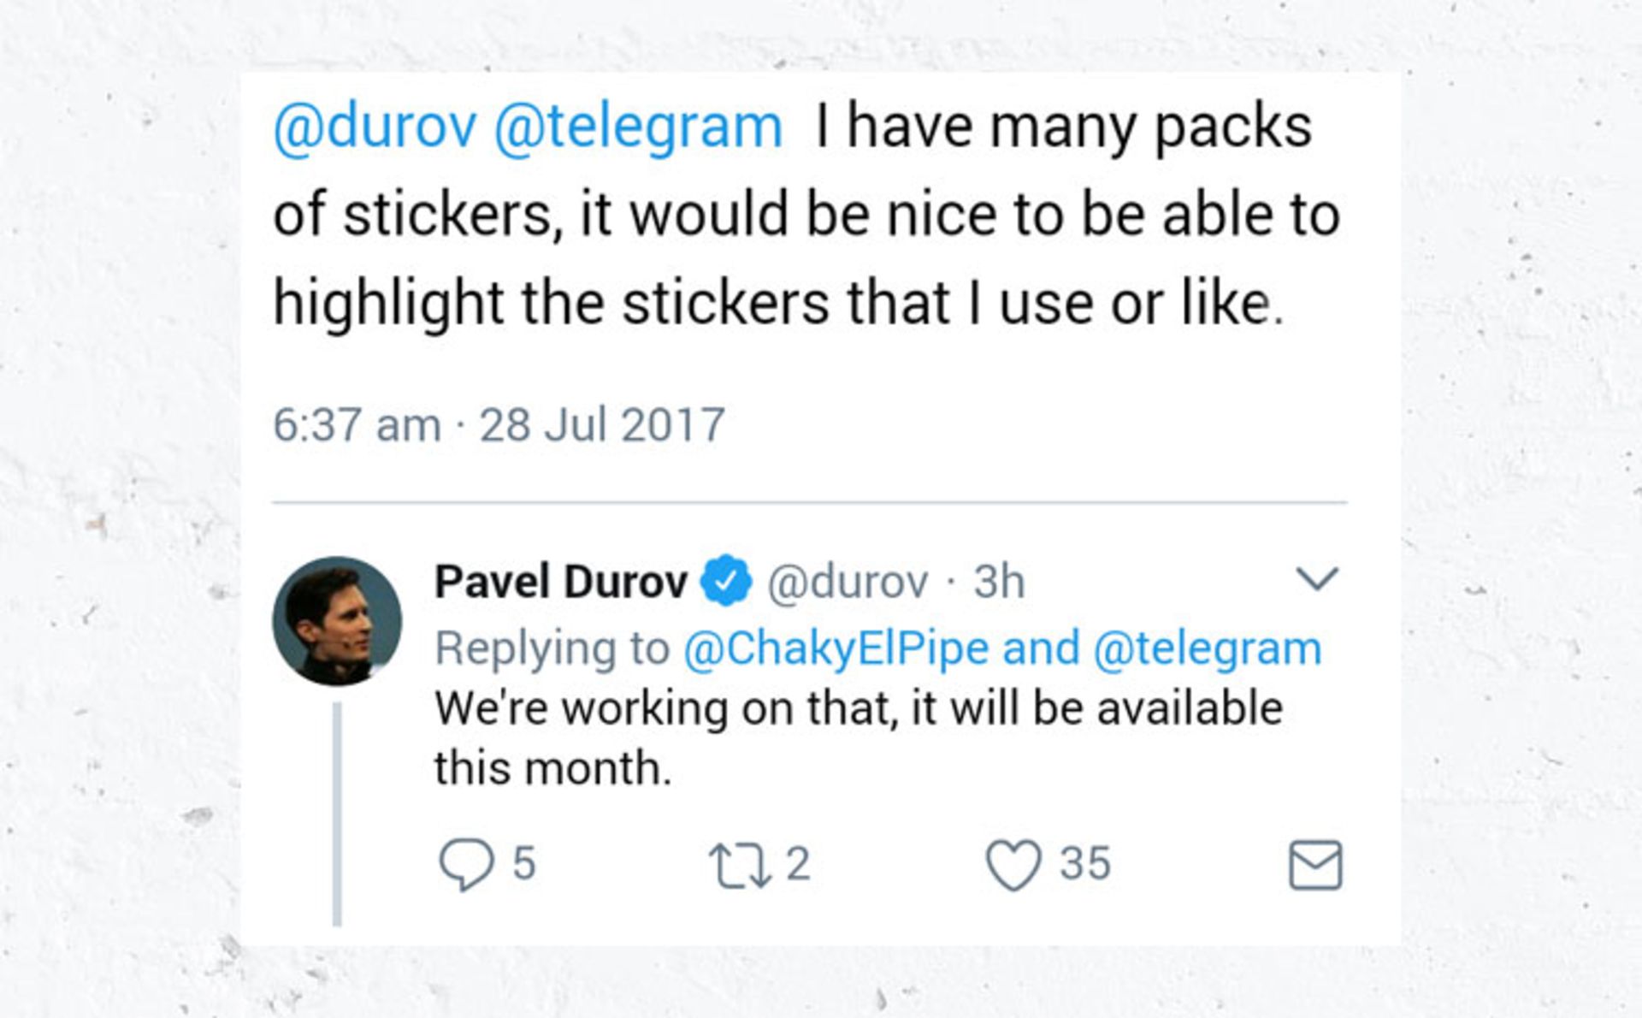Screen dimensions: 1642x1018
Task: Click the reply count number 5
Action: [x=523, y=863]
